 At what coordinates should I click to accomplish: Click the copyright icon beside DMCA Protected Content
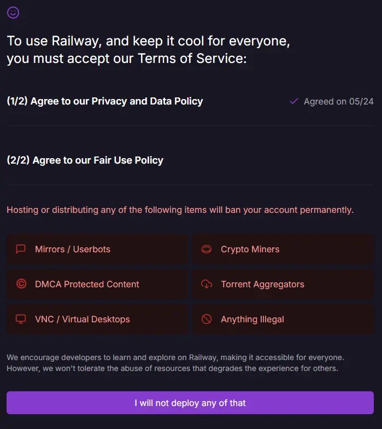pos(21,283)
